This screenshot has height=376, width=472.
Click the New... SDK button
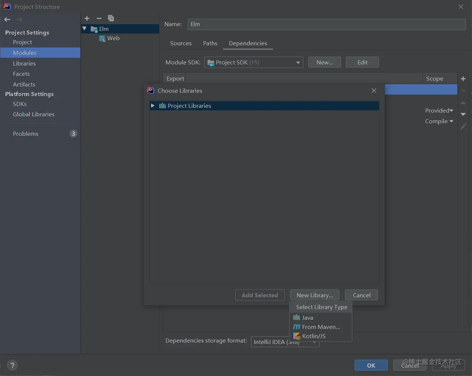(x=325, y=63)
